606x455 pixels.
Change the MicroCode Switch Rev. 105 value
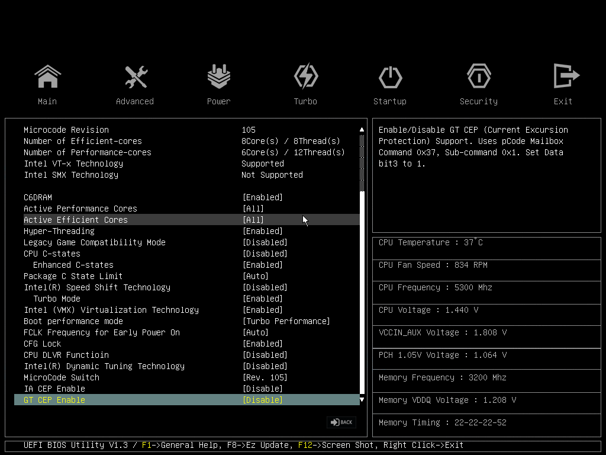point(265,377)
